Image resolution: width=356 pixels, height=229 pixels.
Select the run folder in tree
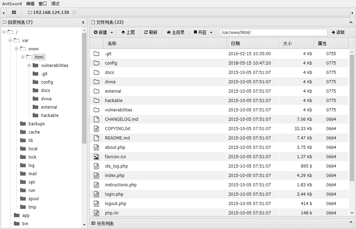point(32,190)
